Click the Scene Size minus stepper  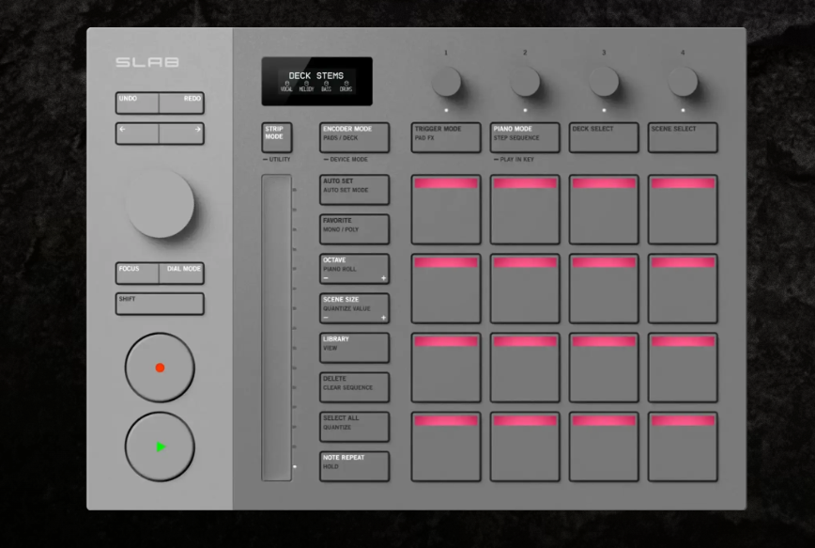point(326,318)
